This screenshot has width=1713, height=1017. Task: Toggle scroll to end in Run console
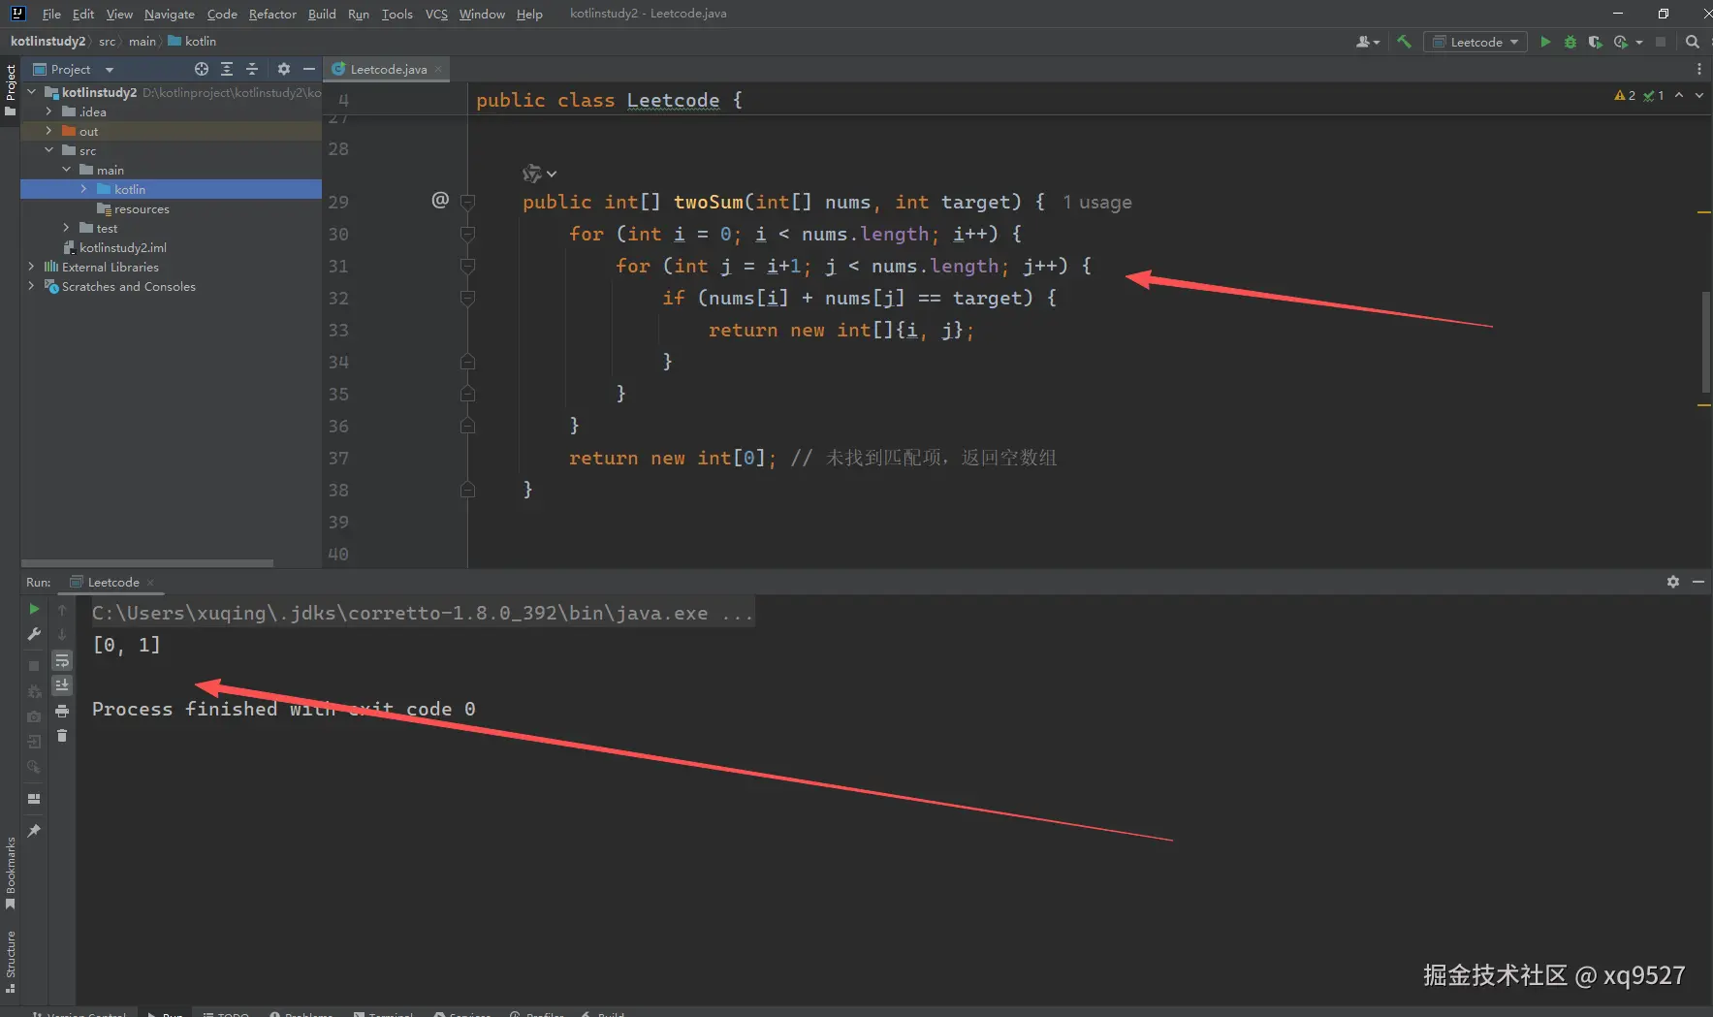pos(62,685)
